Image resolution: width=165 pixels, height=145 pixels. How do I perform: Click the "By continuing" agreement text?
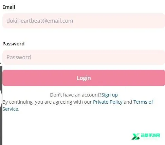pyautogui.click(x=47, y=102)
